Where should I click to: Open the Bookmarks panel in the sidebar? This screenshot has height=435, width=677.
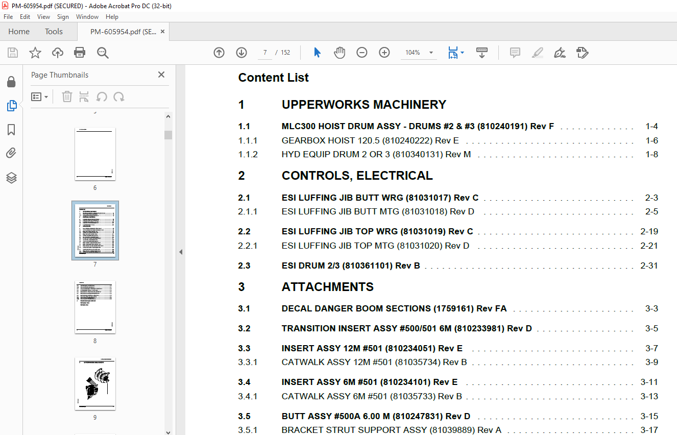click(x=11, y=130)
